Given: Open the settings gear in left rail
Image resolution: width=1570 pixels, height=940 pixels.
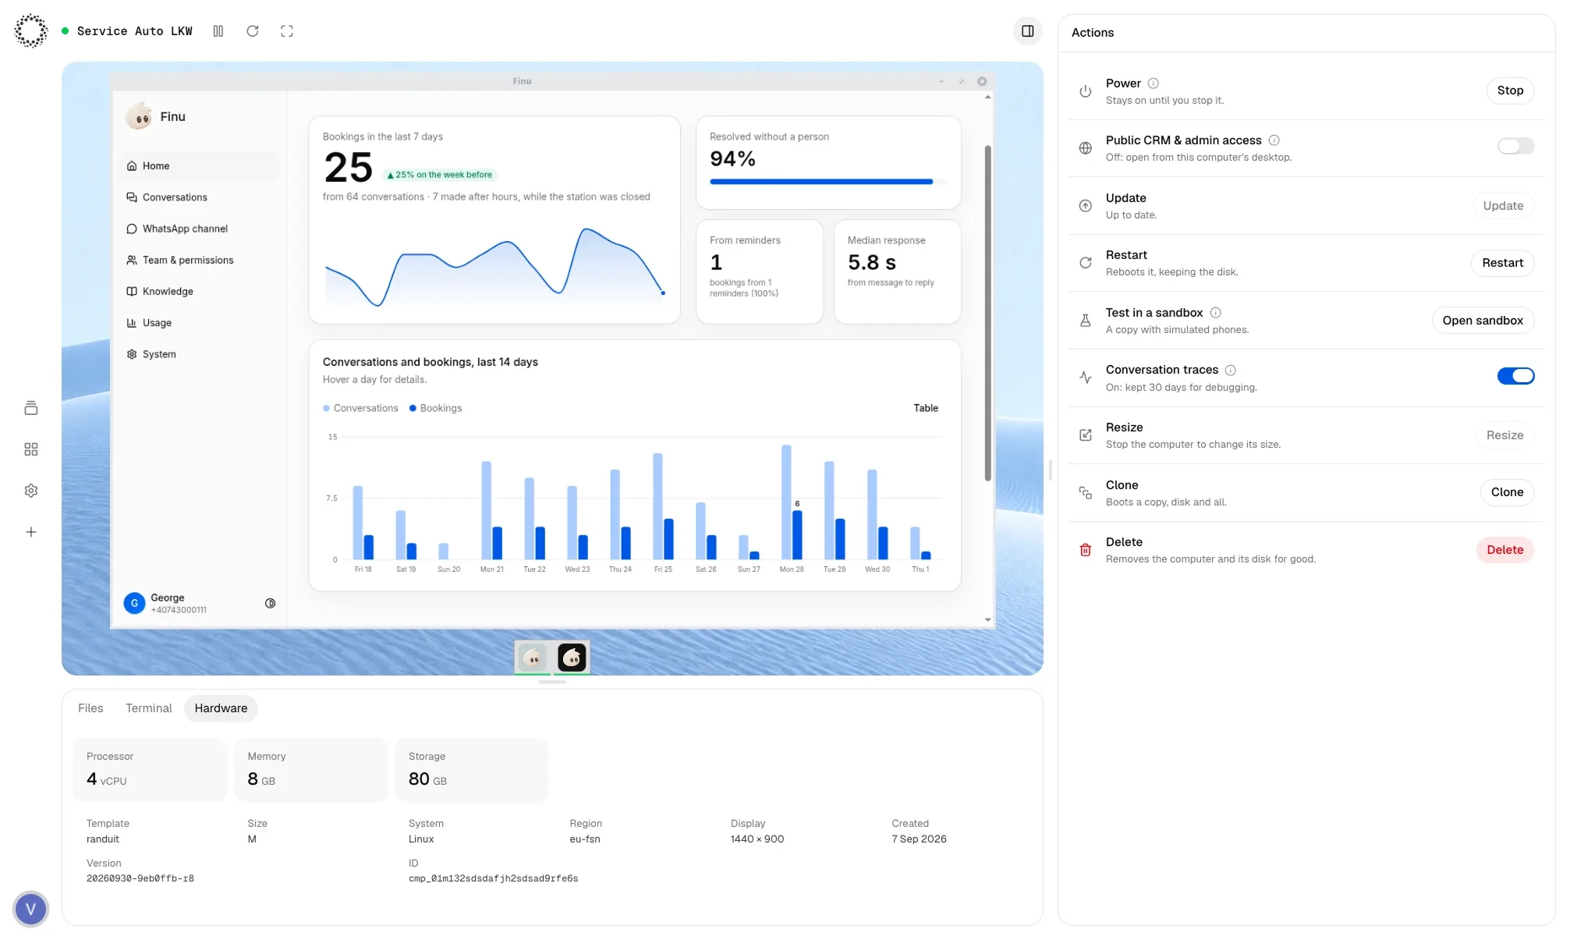Looking at the screenshot, I should (x=31, y=491).
